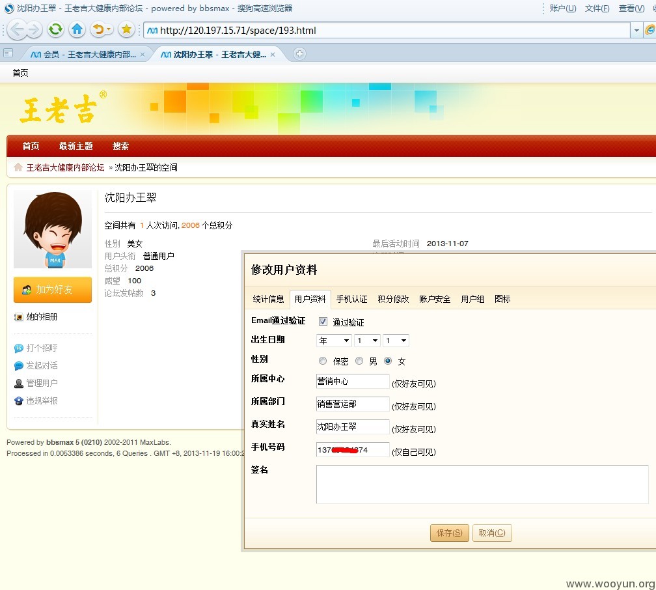Click the 打个招呼 greeting icon
The width and height of the screenshot is (656, 590).
pos(18,348)
